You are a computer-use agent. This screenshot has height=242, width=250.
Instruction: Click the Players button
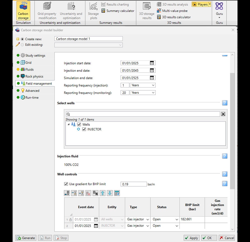200,4
